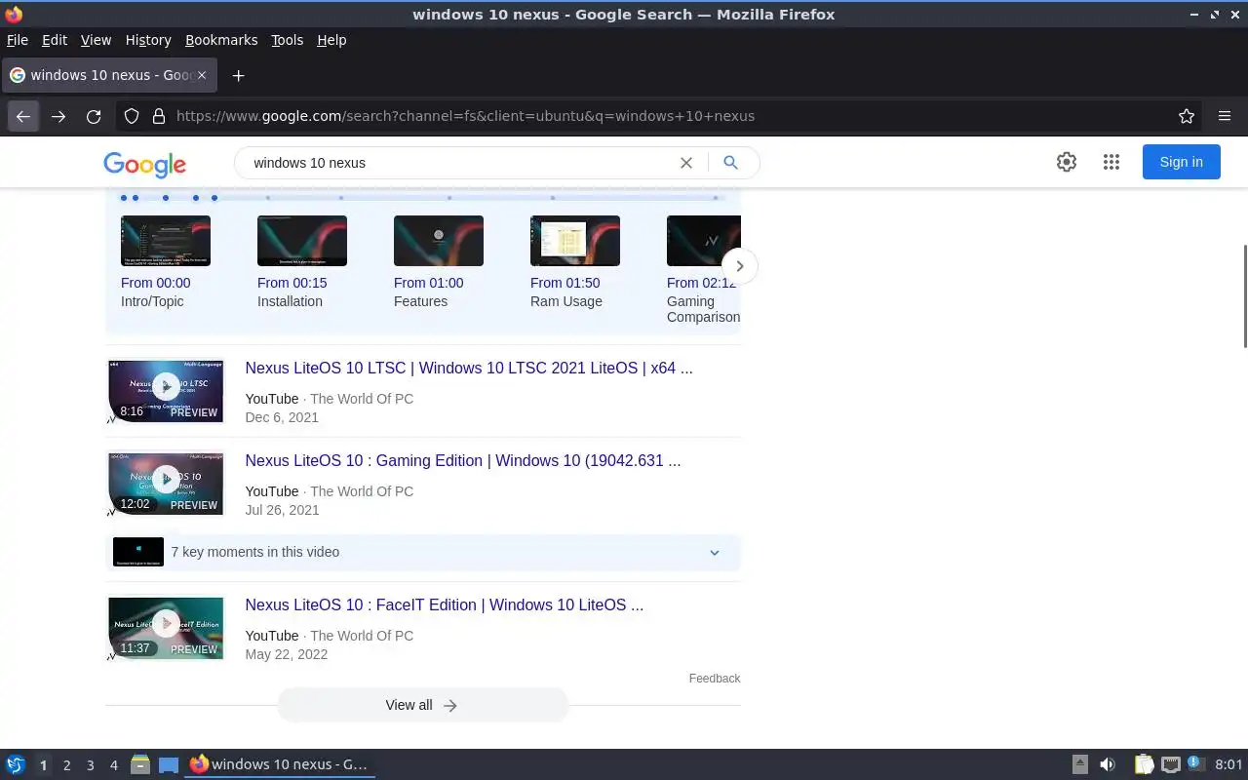
Task: Click the 8:01 taskbar clock
Action: pyautogui.click(x=1228, y=764)
